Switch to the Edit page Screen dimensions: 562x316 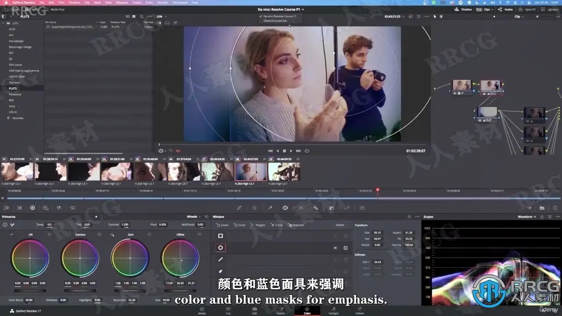click(x=255, y=311)
